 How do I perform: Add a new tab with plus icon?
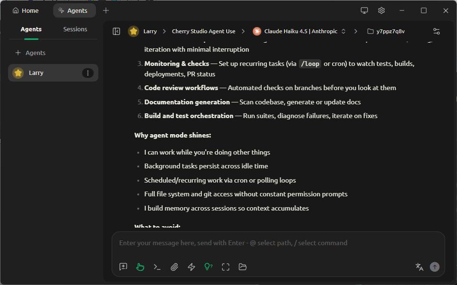pyautogui.click(x=106, y=10)
